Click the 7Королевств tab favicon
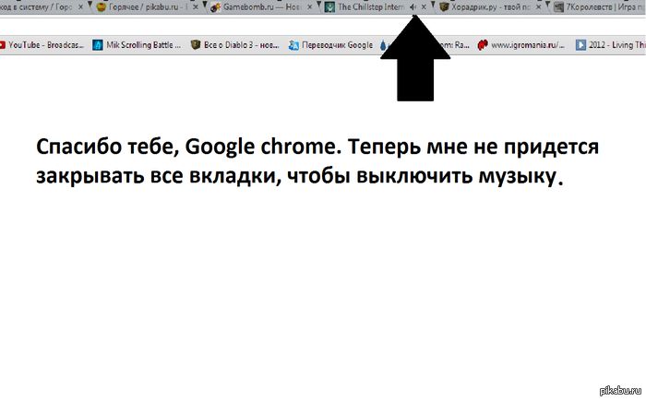The height and width of the screenshot is (401, 646). click(x=558, y=7)
